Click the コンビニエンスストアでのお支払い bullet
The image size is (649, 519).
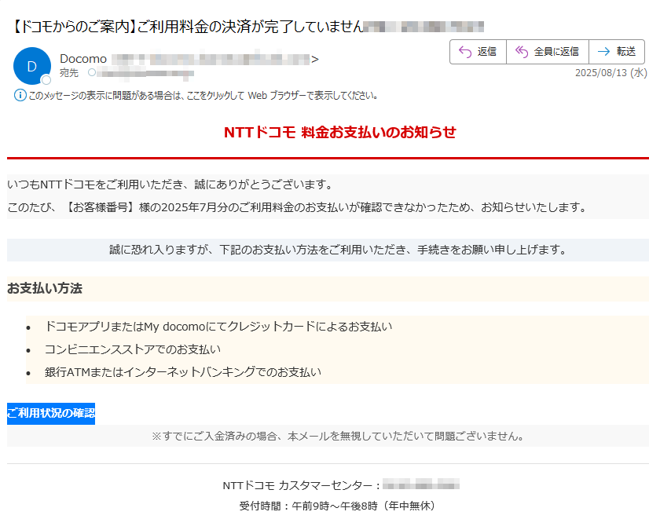tap(133, 349)
